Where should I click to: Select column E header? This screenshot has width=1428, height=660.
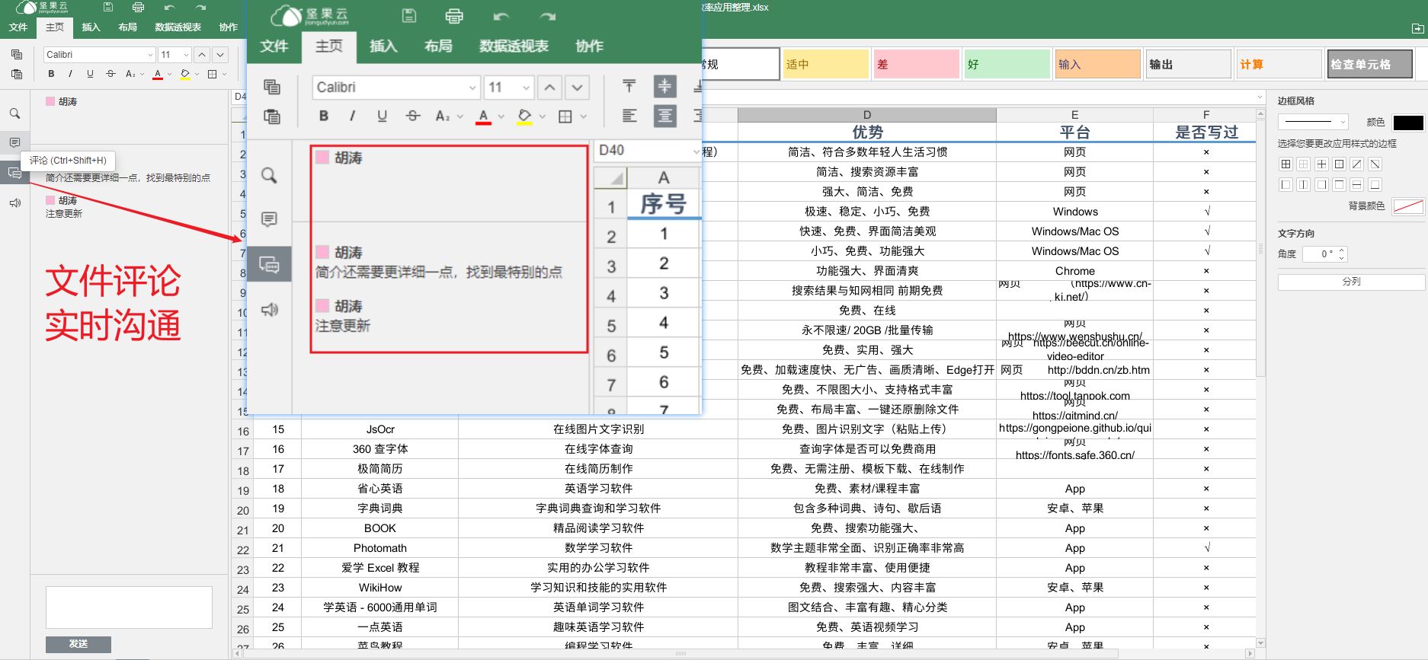click(1074, 115)
